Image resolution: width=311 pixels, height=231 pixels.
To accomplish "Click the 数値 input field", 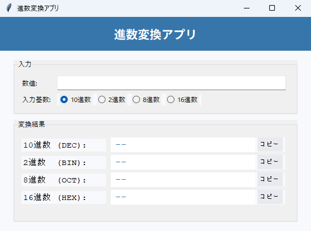I will click(172, 83).
